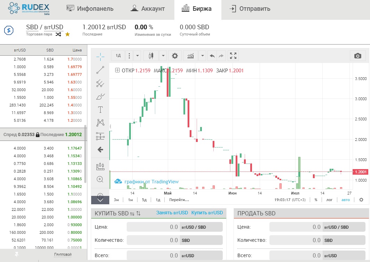Click the bitUSD asset hexagon icon
The image size is (370, 262).
click(9, 30)
